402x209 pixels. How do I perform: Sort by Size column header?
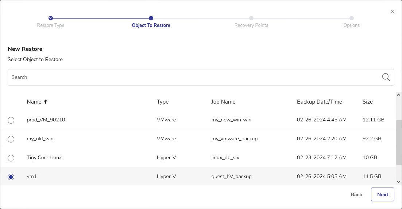pos(367,102)
